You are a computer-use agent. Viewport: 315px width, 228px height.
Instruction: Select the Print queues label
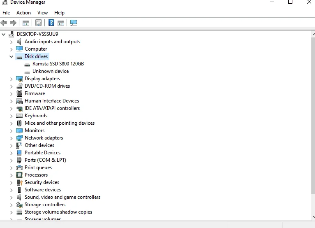[38, 168]
